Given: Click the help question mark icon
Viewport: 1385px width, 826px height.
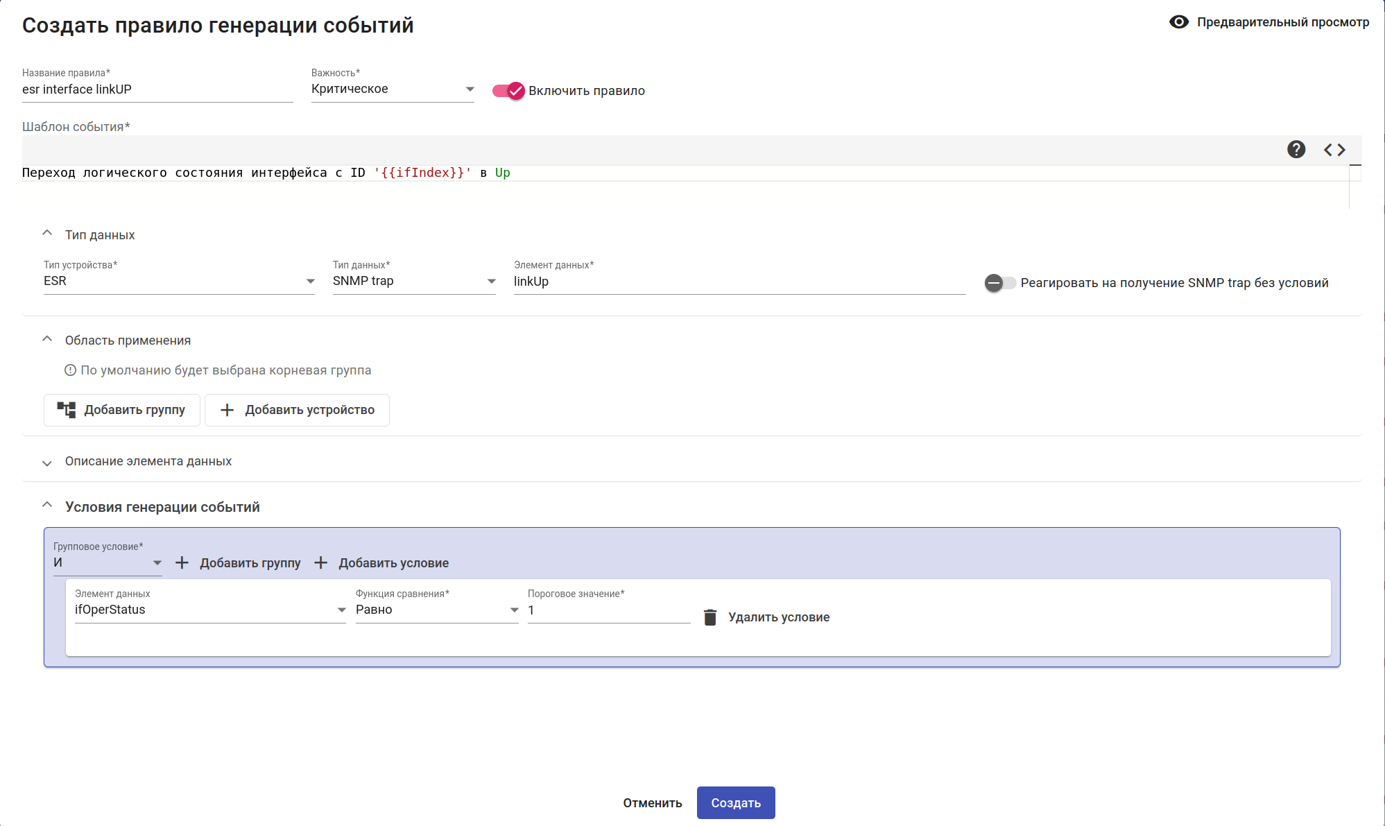Looking at the screenshot, I should coord(1296,149).
